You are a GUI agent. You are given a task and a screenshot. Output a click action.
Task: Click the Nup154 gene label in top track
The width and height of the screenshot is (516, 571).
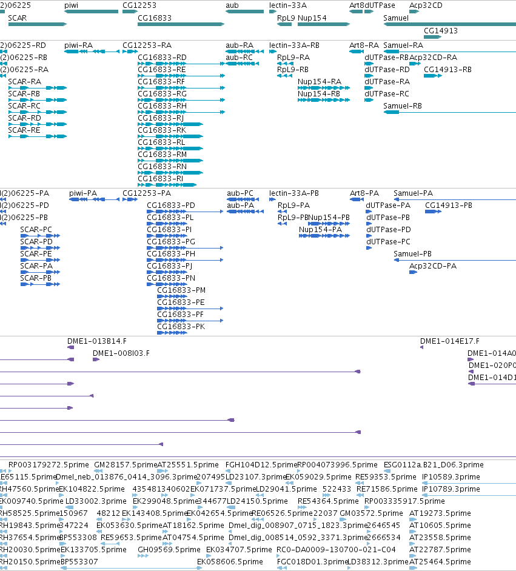click(312, 18)
